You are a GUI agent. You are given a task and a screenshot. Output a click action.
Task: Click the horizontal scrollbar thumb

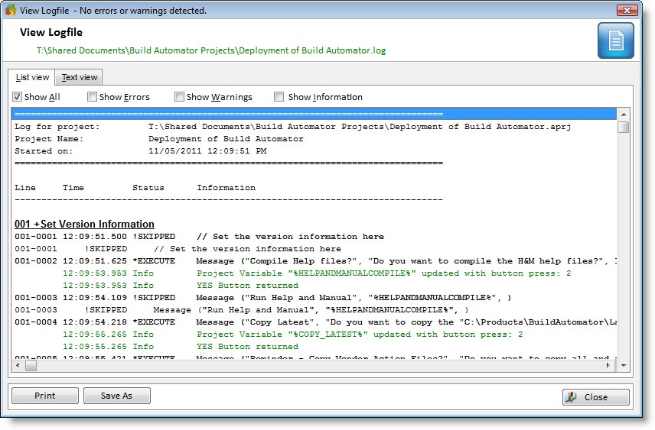pos(31,365)
